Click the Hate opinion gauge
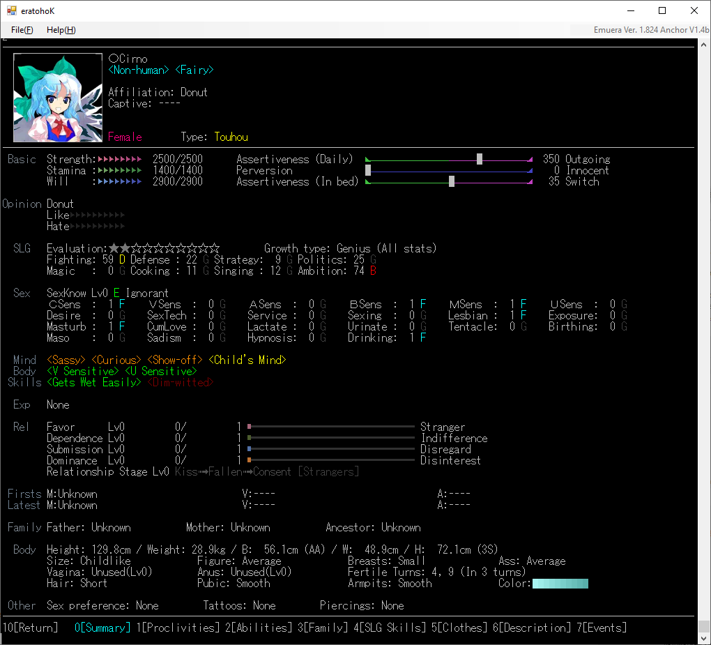Viewport: 711px width, 645px height. tap(98, 227)
